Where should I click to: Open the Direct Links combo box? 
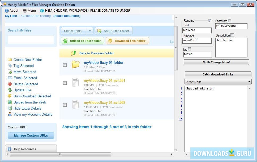[x=218, y=82]
